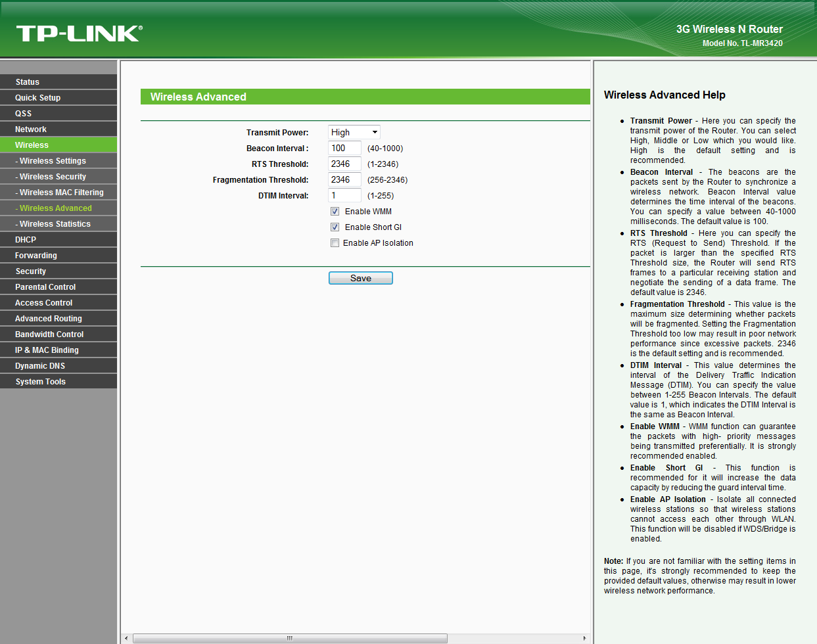Image resolution: width=817 pixels, height=644 pixels.
Task: Enable the AP Isolation checkbox
Action: (x=335, y=243)
